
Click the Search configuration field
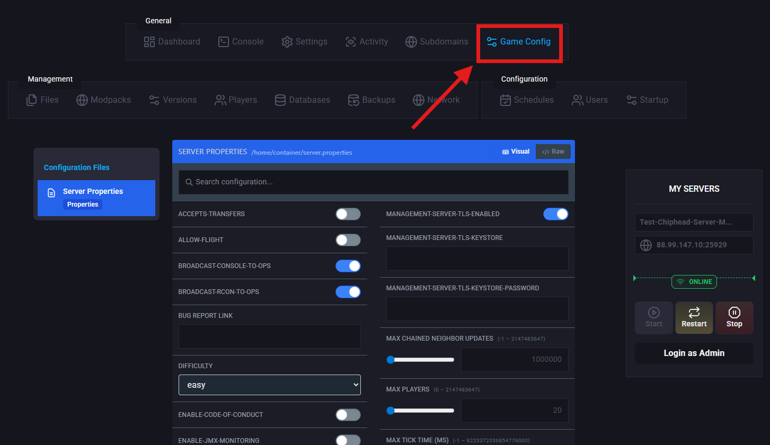374,182
